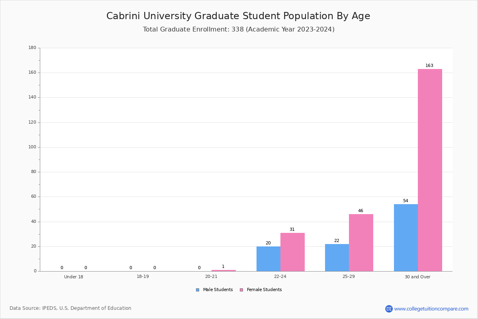Click the 22 male bar for ages 25-29
Image resolution: width=478 pixels, height=319 pixels.
pos(337,258)
